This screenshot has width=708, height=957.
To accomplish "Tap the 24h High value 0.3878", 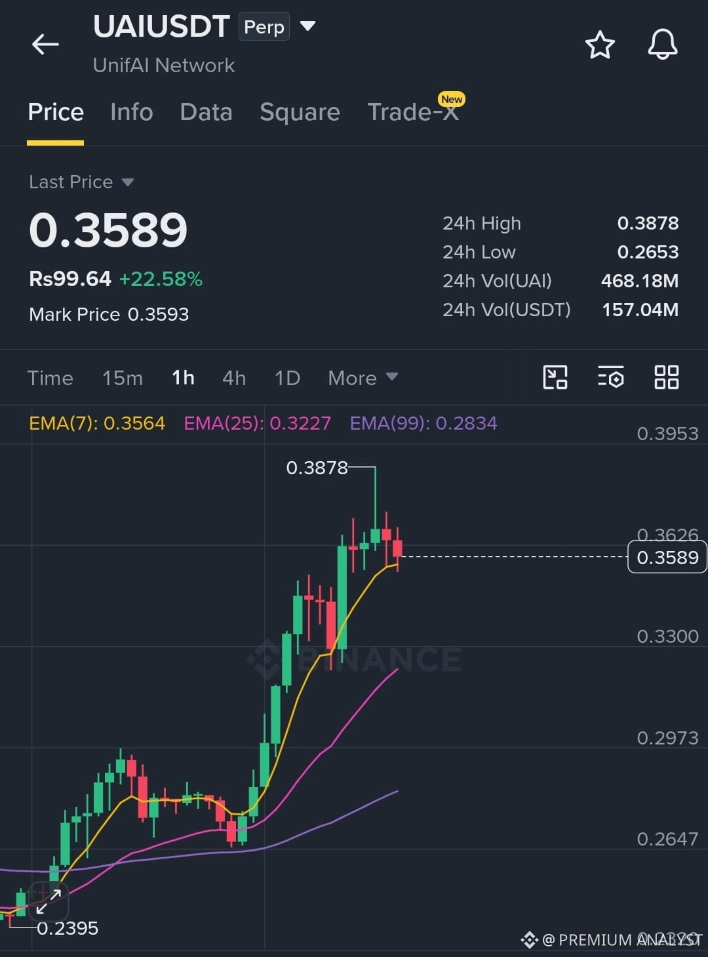I will pos(648,223).
